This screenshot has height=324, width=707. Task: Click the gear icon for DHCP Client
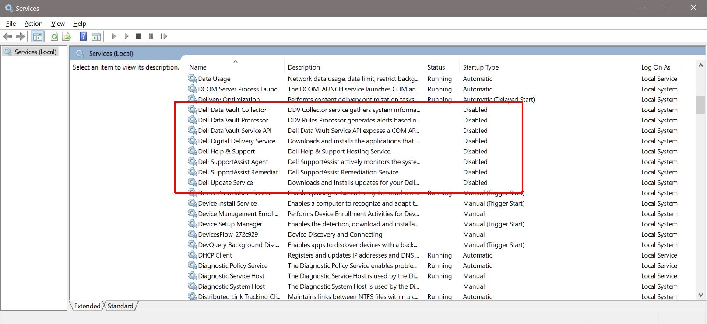(193, 255)
